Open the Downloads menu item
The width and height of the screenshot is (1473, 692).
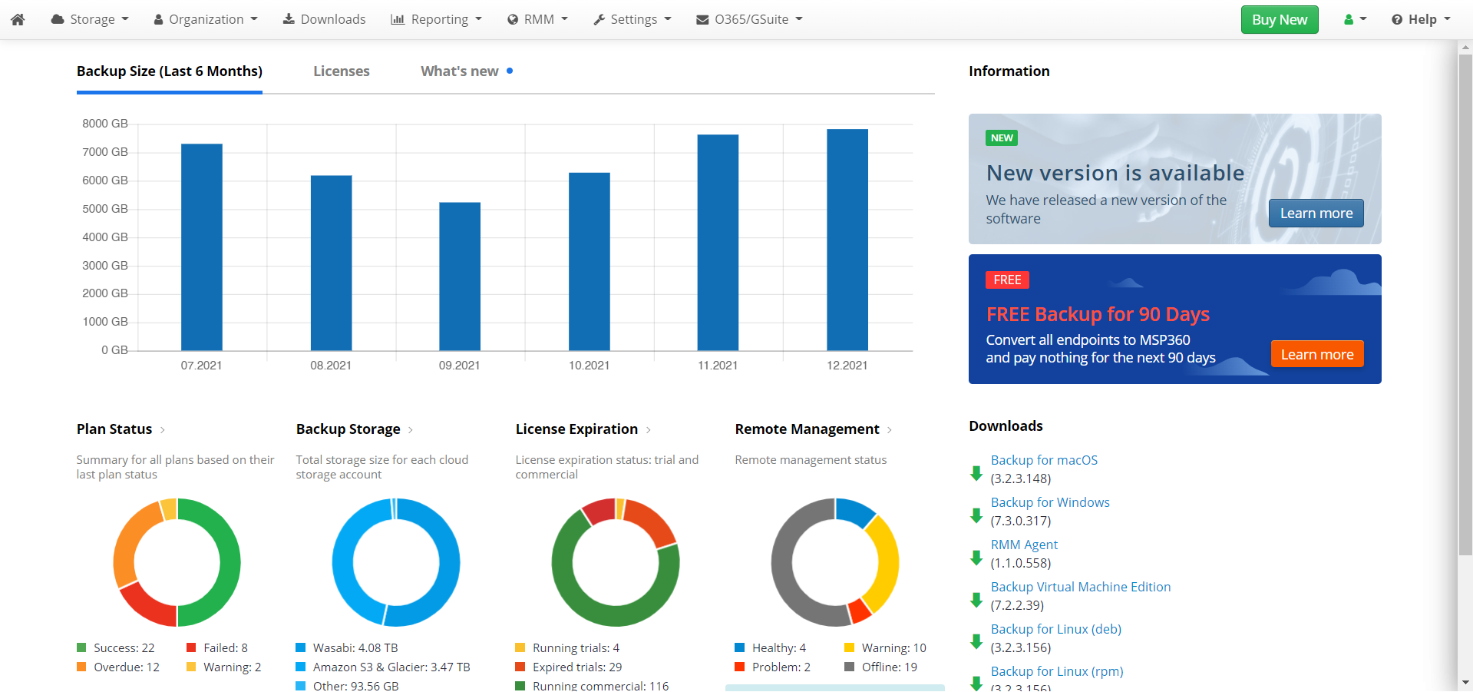click(x=324, y=19)
